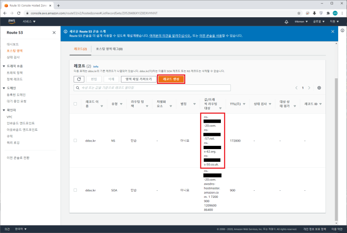Bookmark page with the star icon
Image resolution: width=347 pixels, height=233 pixels.
[299, 13]
